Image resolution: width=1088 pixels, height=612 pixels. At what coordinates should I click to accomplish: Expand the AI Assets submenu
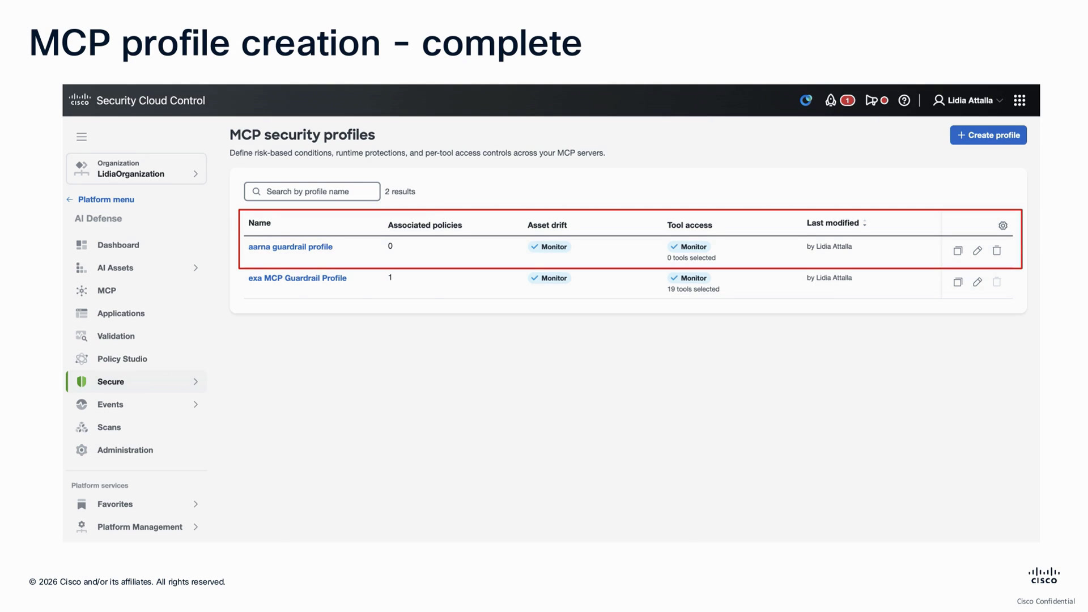[195, 267]
